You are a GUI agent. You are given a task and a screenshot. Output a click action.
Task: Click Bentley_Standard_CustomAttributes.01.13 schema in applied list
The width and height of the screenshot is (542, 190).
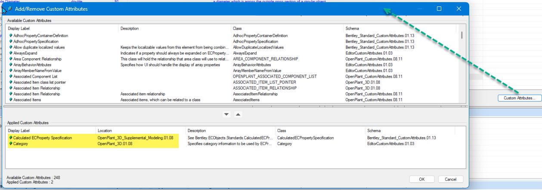[x=402, y=138]
